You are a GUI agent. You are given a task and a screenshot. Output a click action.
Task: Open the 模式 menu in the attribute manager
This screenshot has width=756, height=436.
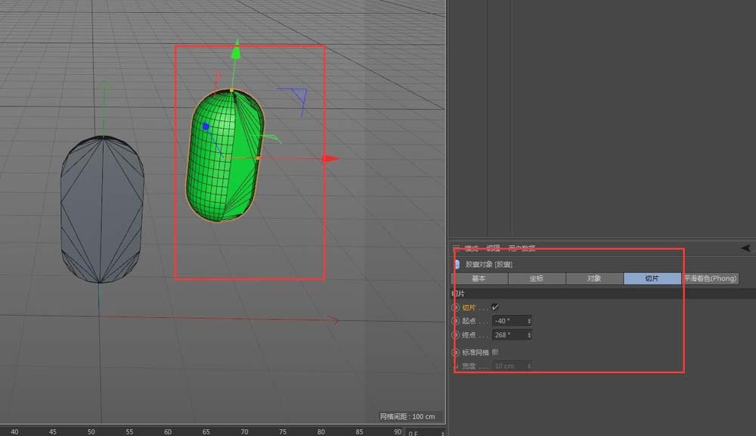(471, 248)
